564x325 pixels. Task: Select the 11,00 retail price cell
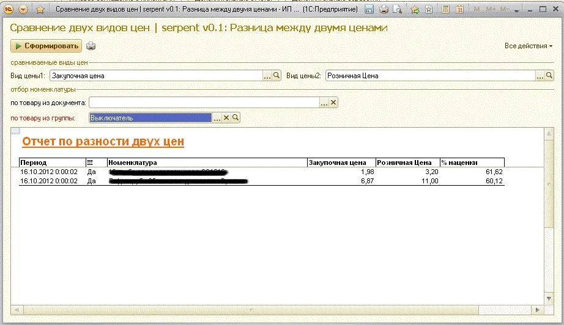[x=408, y=181]
